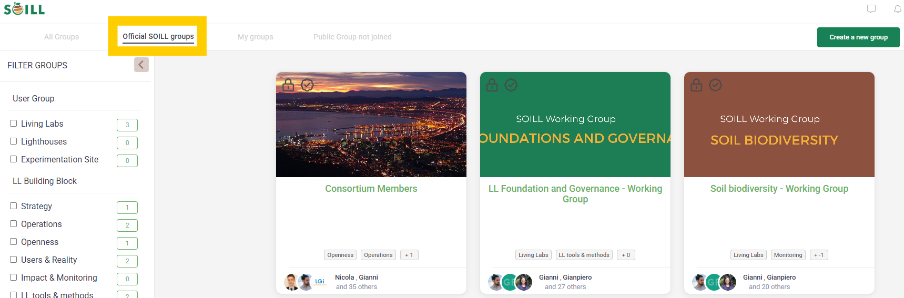Open the SOILL logo home link

[x=24, y=9]
